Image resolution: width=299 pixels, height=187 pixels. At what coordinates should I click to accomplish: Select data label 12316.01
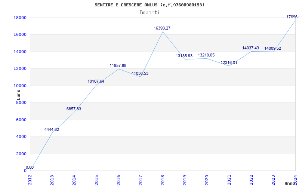229,63
